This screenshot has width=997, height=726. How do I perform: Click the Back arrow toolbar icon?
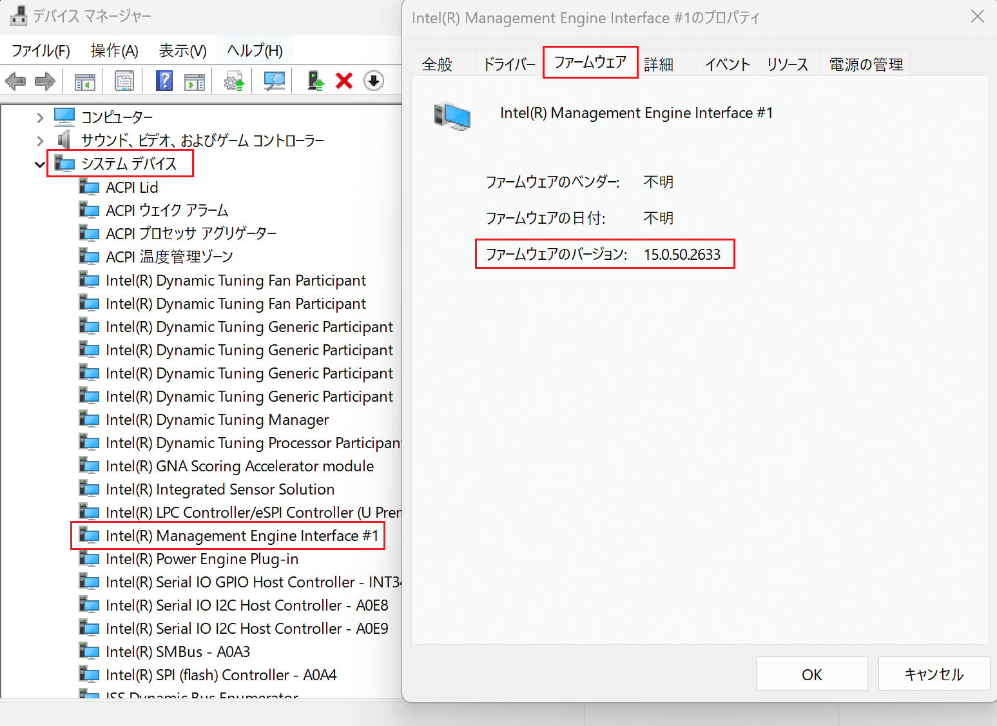point(15,81)
